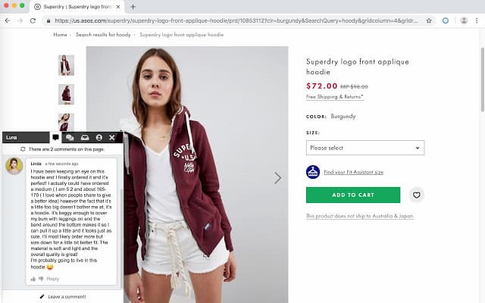Open Chrome's three-dot menu
Image resolution: width=485 pixels, height=303 pixels.
(477, 20)
